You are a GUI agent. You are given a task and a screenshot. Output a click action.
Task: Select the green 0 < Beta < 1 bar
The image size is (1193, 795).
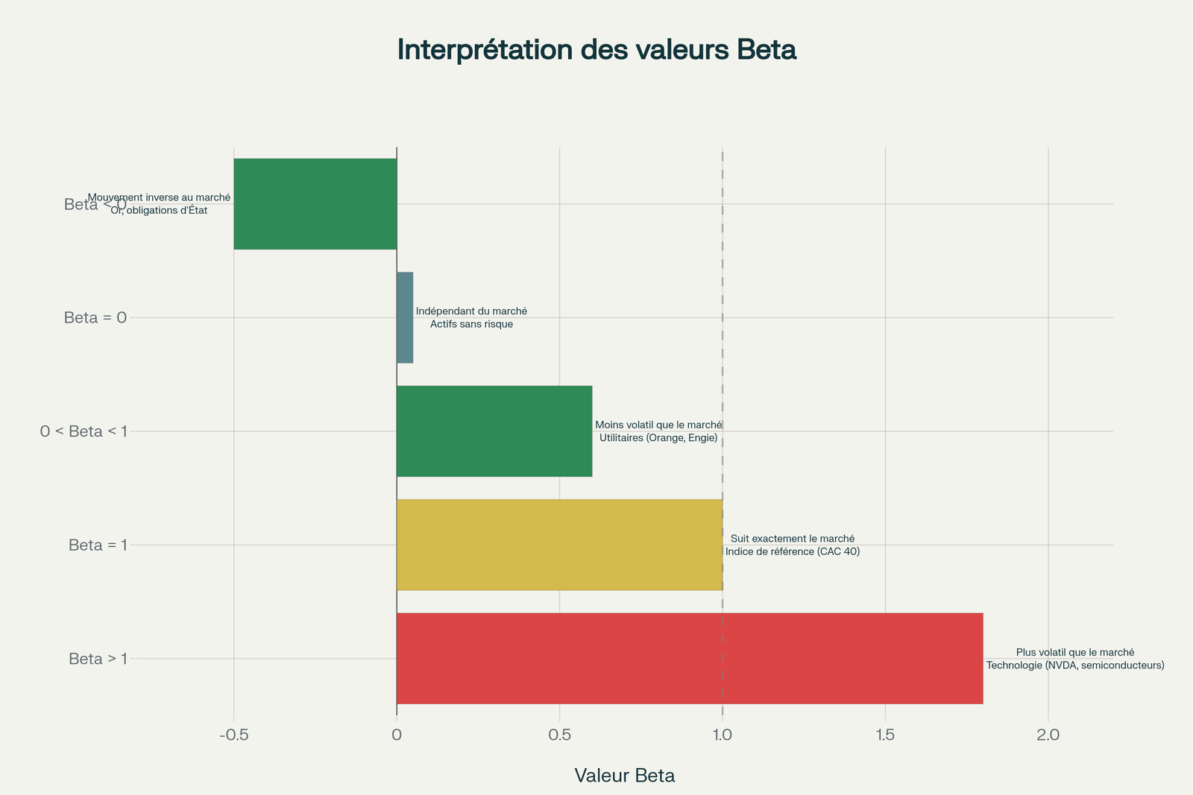coord(494,431)
